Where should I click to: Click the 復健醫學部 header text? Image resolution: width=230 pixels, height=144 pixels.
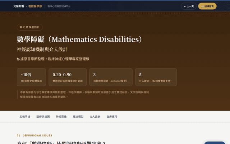click(x=35, y=6)
